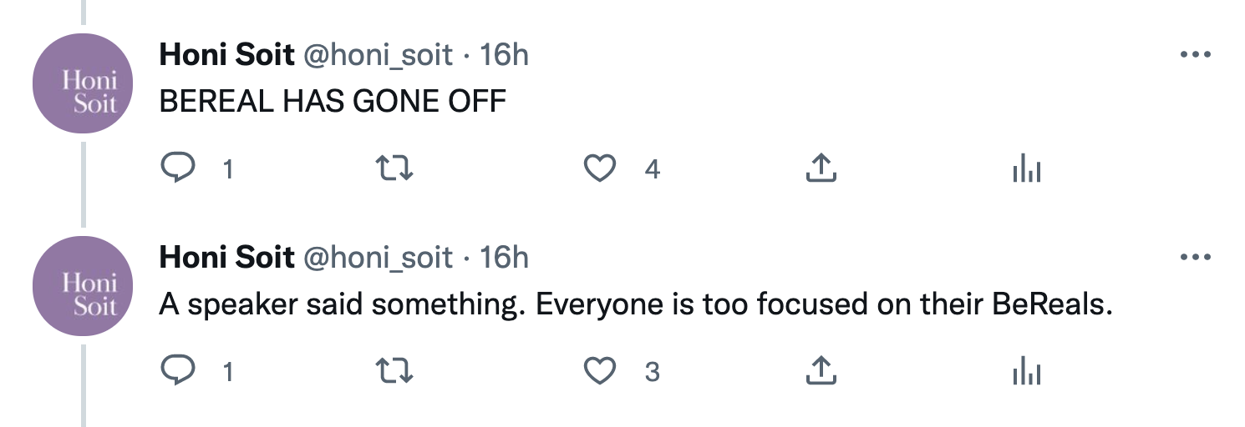
Task: Like the 'A speaker said something' tweet
Action: pos(599,371)
